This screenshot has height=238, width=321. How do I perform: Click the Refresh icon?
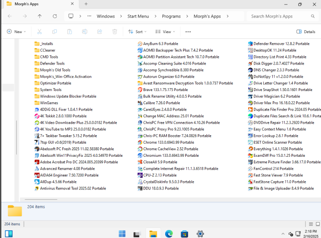point(55,16)
